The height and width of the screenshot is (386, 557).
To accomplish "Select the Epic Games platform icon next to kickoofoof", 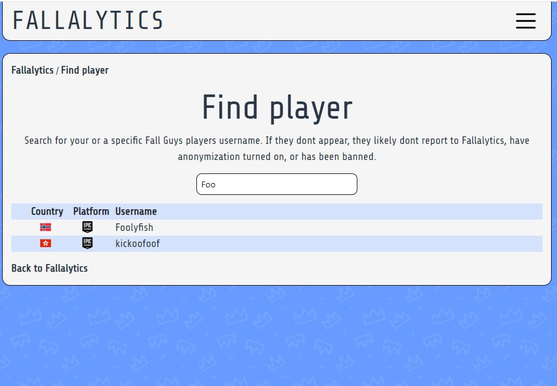I will pos(86,243).
